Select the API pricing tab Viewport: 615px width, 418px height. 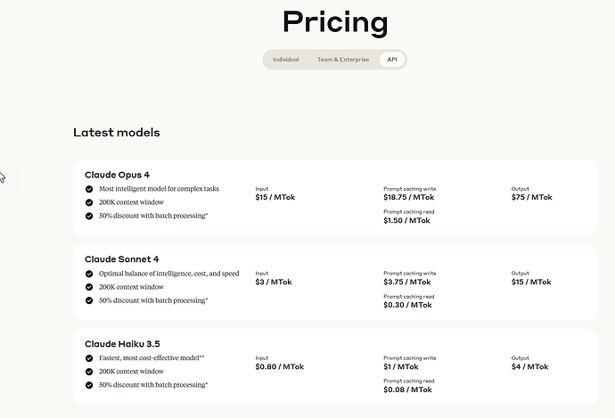click(x=392, y=60)
